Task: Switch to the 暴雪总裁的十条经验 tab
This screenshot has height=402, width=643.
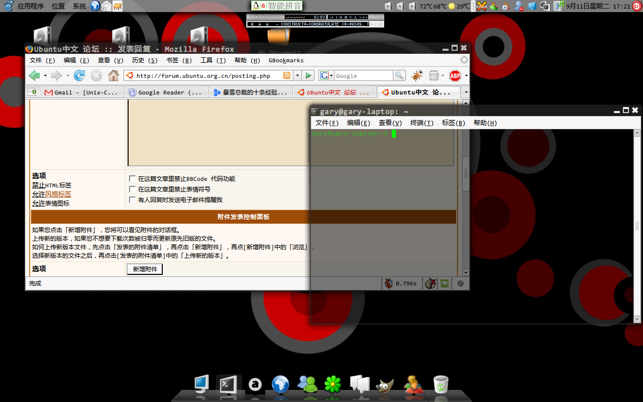Action: pos(250,92)
